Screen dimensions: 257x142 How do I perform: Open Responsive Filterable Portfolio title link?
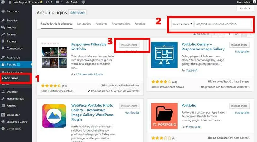(89, 47)
